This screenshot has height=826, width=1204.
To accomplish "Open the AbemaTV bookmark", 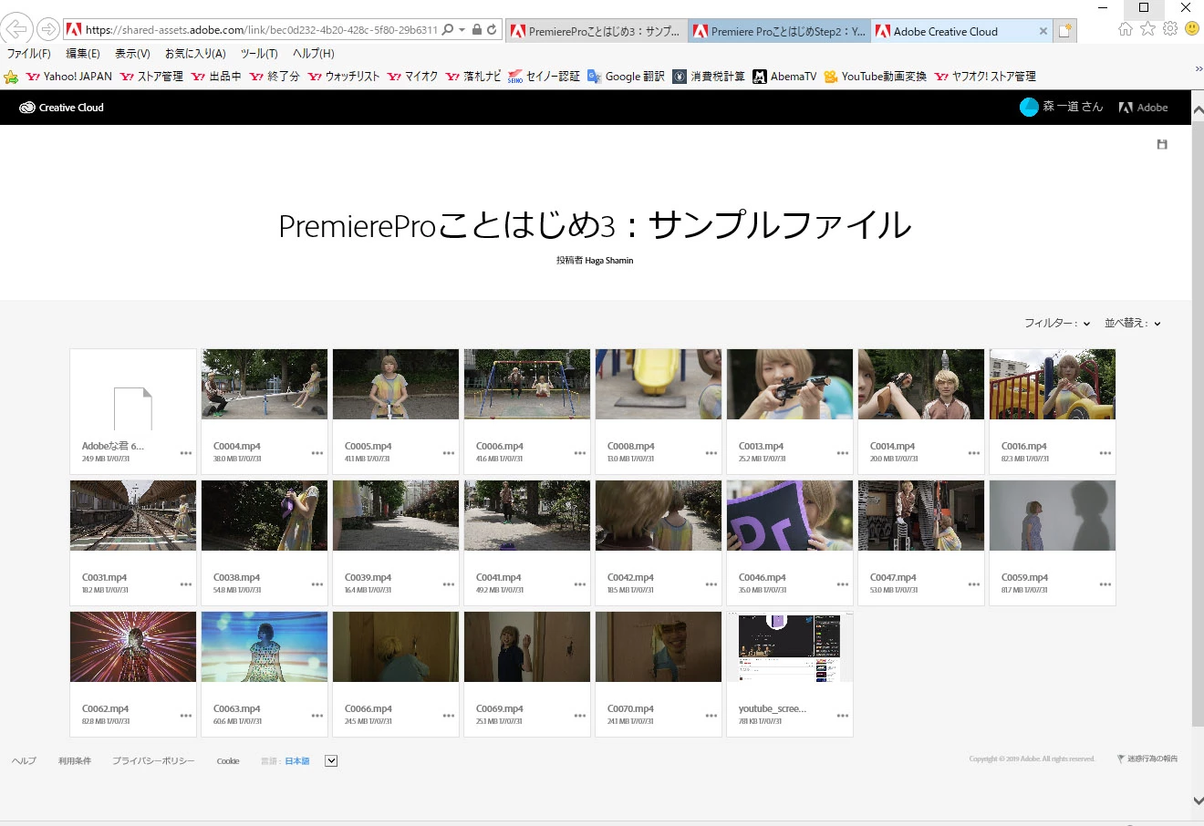I will click(x=784, y=77).
